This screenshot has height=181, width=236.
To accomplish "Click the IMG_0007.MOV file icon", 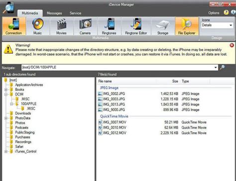I will [x=100, y=122].
